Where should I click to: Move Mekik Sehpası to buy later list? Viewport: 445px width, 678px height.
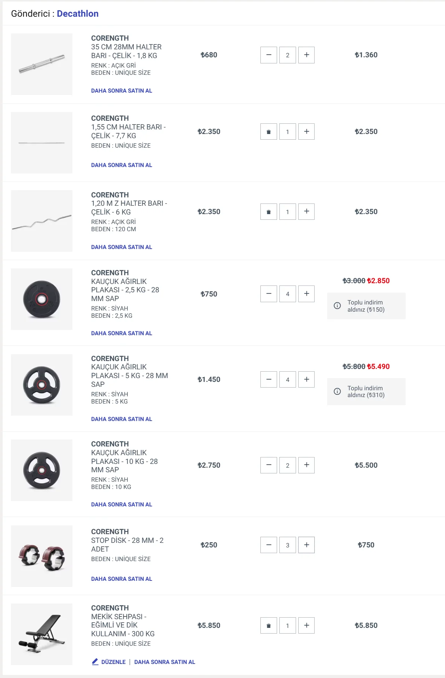click(165, 662)
